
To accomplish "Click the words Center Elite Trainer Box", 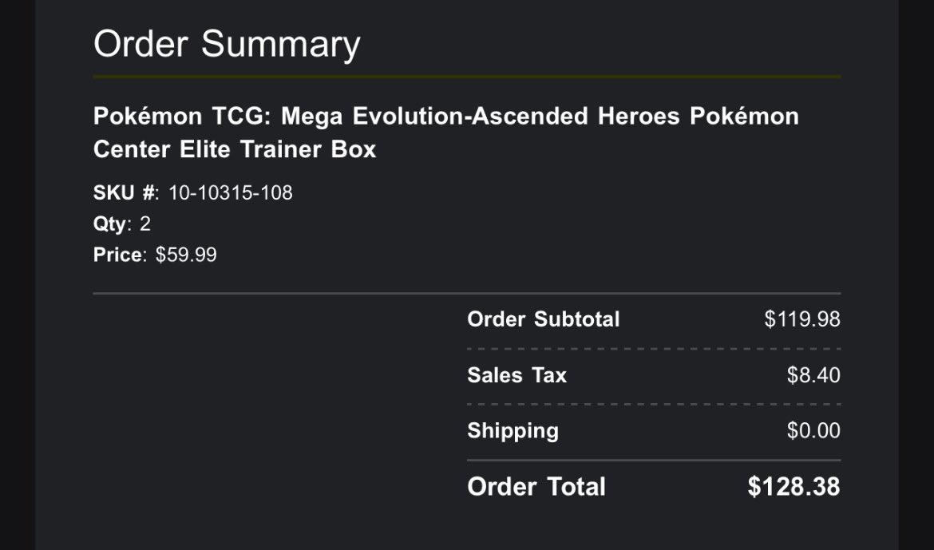I will click(x=235, y=149).
